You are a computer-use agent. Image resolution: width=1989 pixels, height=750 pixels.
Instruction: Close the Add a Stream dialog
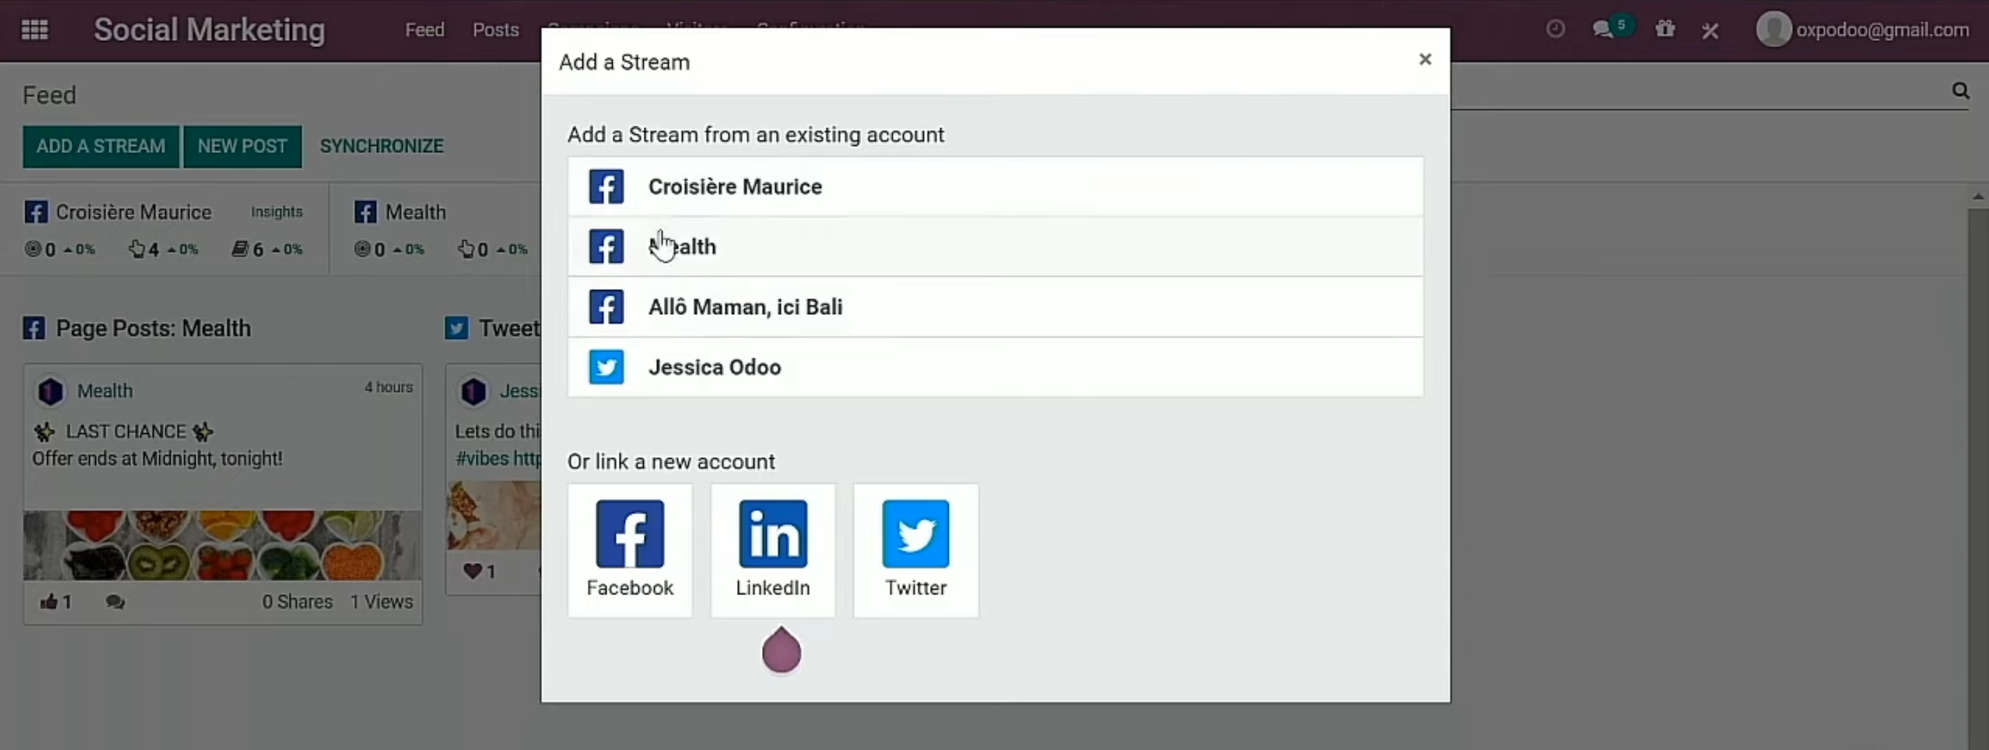1425,60
